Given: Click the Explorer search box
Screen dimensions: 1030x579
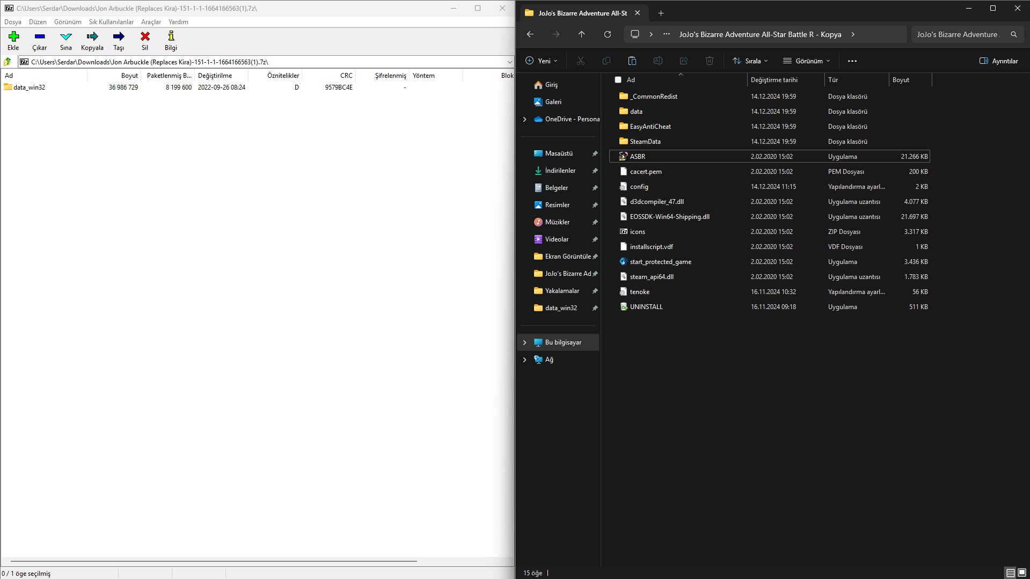Looking at the screenshot, I should (x=967, y=34).
